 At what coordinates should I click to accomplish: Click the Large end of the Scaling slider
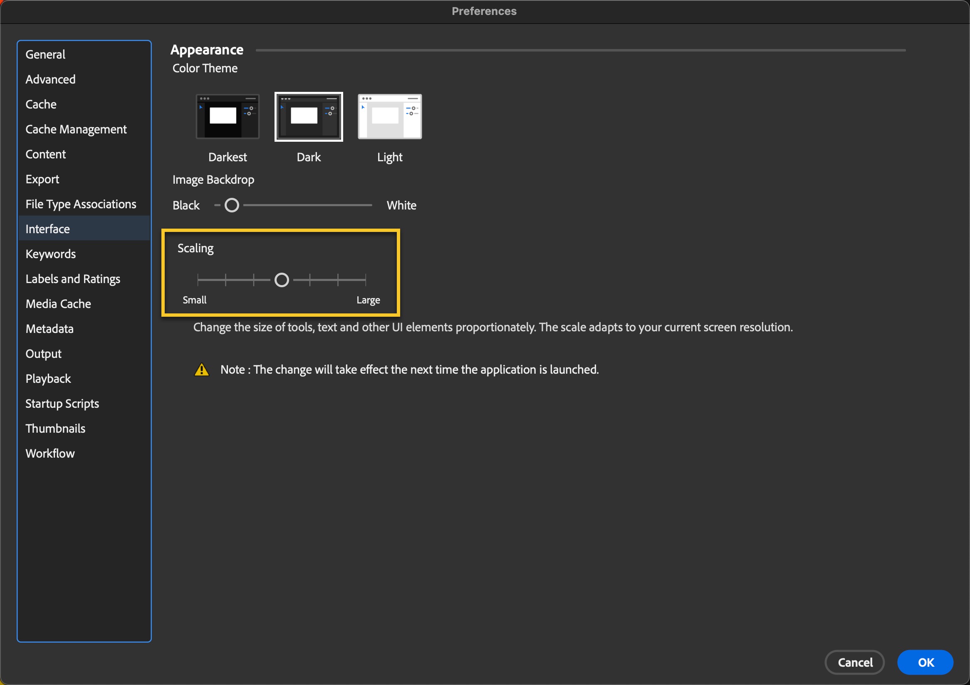[x=366, y=280]
